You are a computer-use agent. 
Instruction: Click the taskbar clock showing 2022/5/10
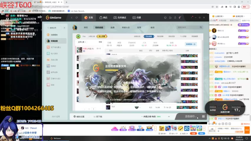pyautogui.click(x=240, y=138)
